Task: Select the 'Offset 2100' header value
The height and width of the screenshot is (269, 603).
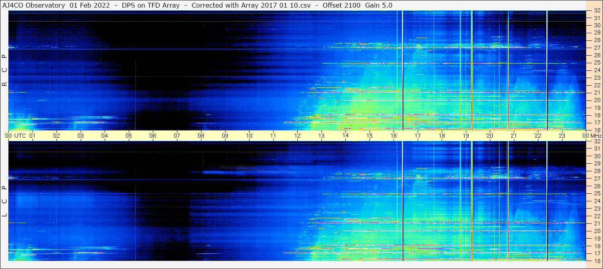Action: point(341,5)
